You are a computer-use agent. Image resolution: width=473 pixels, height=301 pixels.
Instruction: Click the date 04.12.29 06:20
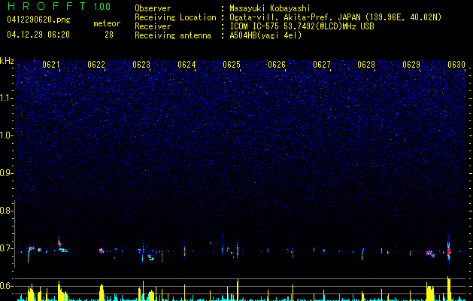point(38,35)
